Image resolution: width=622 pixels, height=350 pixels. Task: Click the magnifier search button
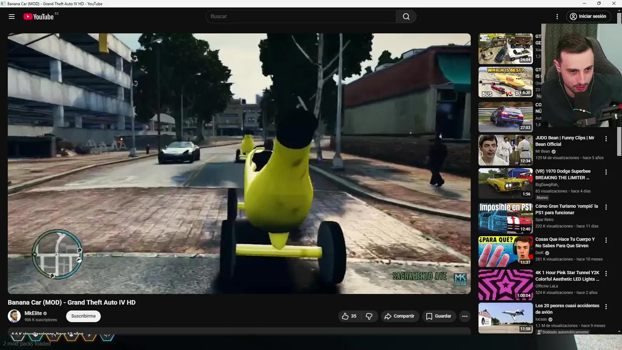point(406,17)
